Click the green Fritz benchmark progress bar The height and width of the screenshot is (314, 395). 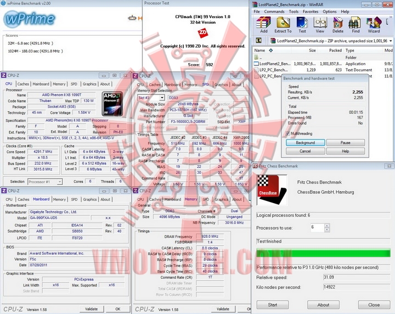tap(323, 253)
